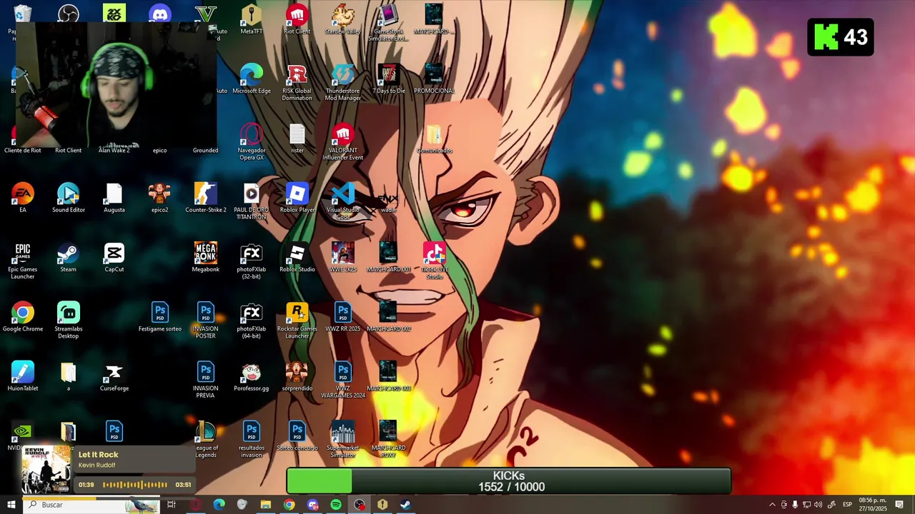Open Visual Studio Code desktop shortcut
Image resolution: width=915 pixels, height=514 pixels.
pos(343,201)
